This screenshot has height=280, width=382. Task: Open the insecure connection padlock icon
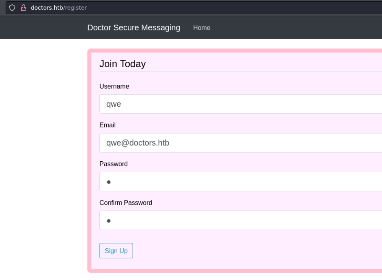[x=23, y=8]
